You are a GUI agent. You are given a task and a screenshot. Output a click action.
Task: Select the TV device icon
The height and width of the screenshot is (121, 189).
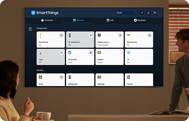tap(129, 53)
